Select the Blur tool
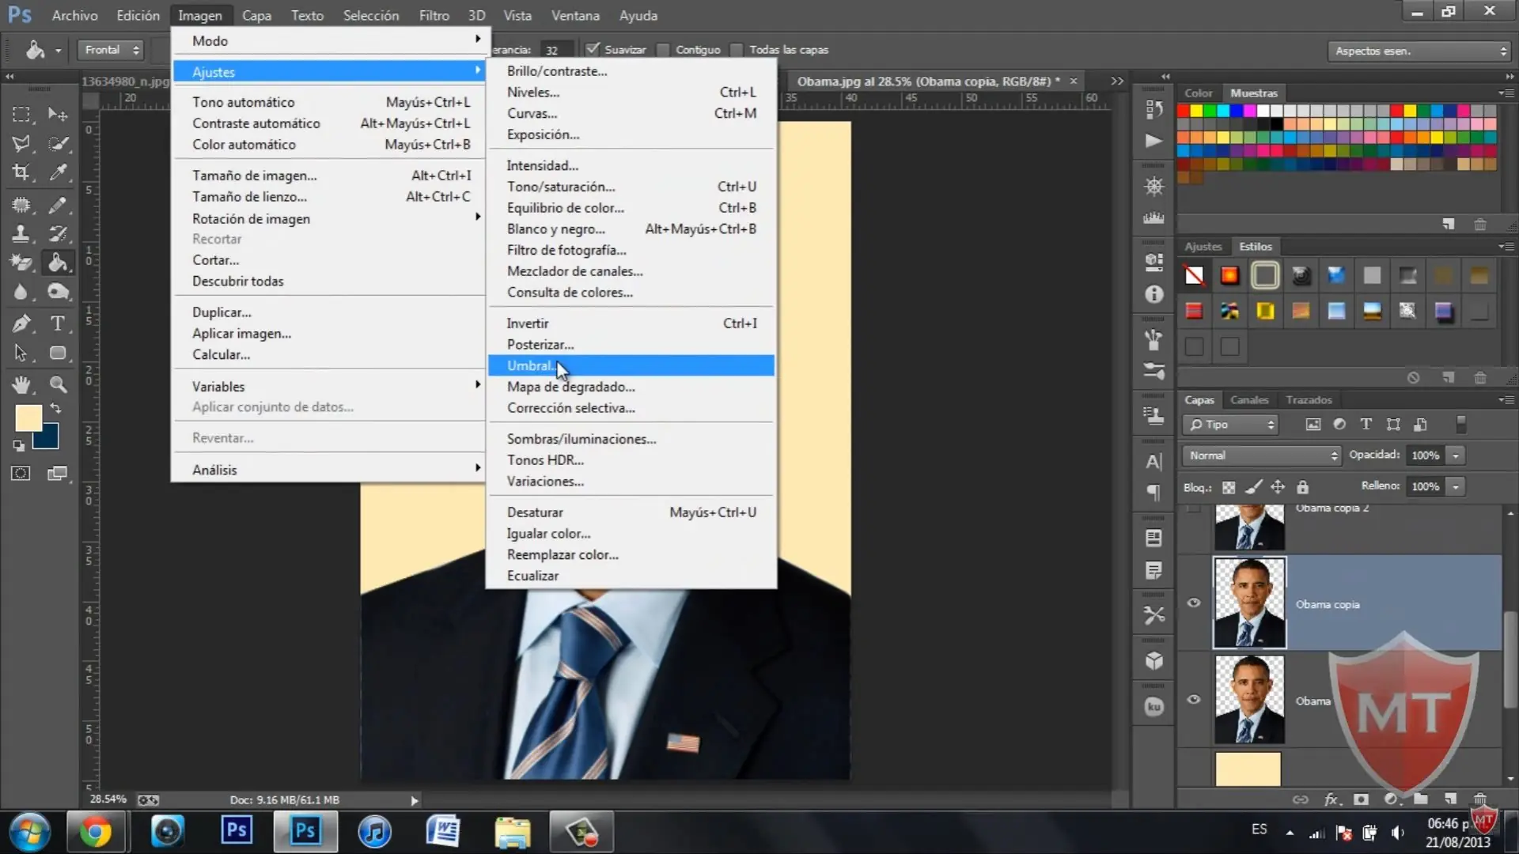The width and height of the screenshot is (1519, 854). (x=21, y=292)
